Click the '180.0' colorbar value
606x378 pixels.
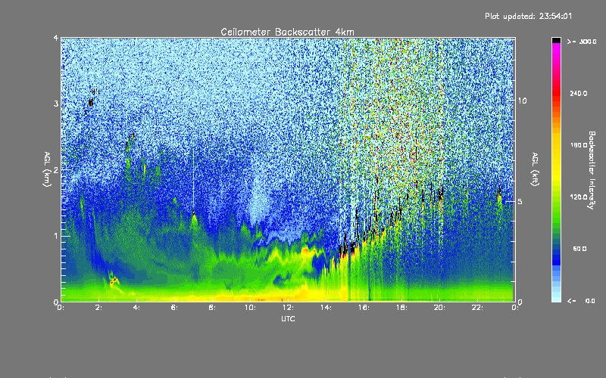(579, 145)
